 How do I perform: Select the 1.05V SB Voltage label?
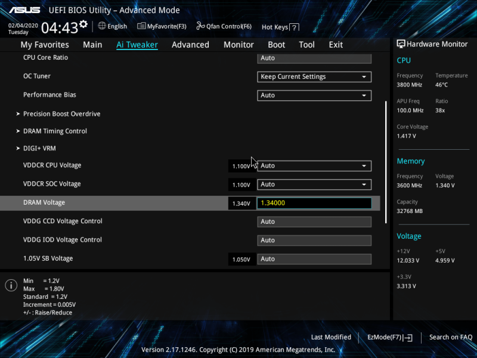pyautogui.click(x=48, y=258)
